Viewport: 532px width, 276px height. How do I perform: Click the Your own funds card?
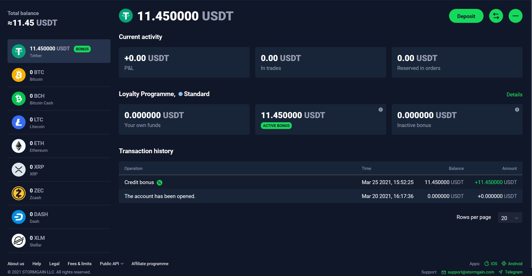pyautogui.click(x=184, y=119)
